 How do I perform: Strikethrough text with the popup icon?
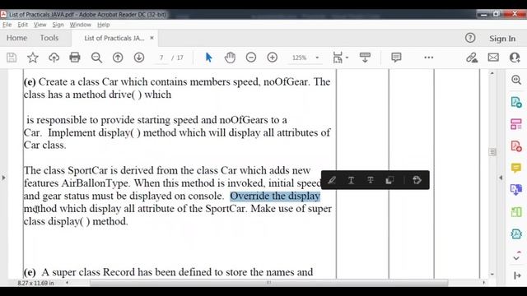[370, 180]
